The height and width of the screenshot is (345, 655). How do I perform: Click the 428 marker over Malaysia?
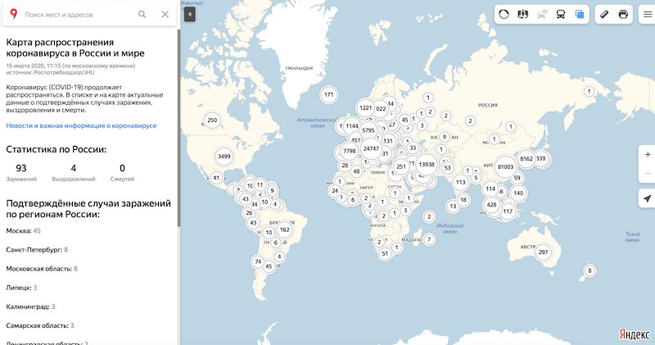pos(492,205)
